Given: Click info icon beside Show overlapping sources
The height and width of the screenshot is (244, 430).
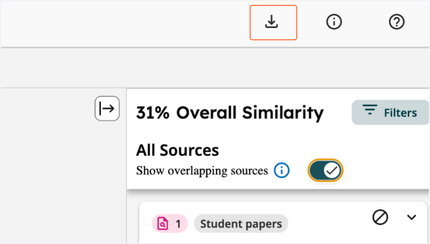Looking at the screenshot, I should pos(282,170).
